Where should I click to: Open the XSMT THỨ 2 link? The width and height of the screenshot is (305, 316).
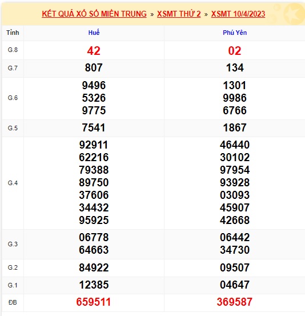point(179,14)
